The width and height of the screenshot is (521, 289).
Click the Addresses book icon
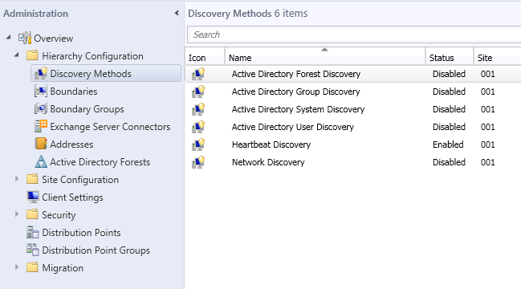click(40, 144)
